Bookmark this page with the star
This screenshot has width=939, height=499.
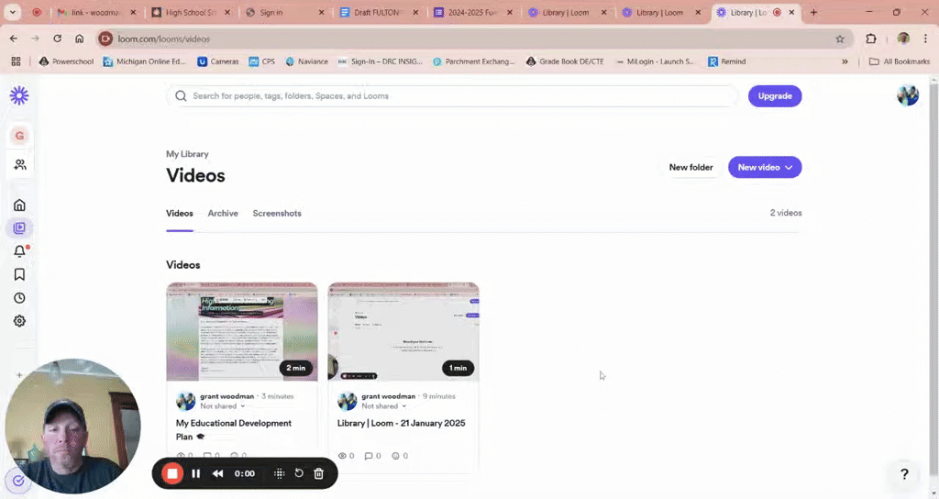click(x=840, y=39)
